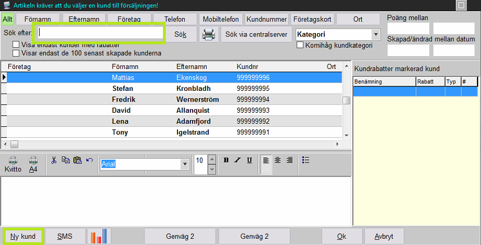
Task: Open the Kategori dropdown
Action: [376, 35]
